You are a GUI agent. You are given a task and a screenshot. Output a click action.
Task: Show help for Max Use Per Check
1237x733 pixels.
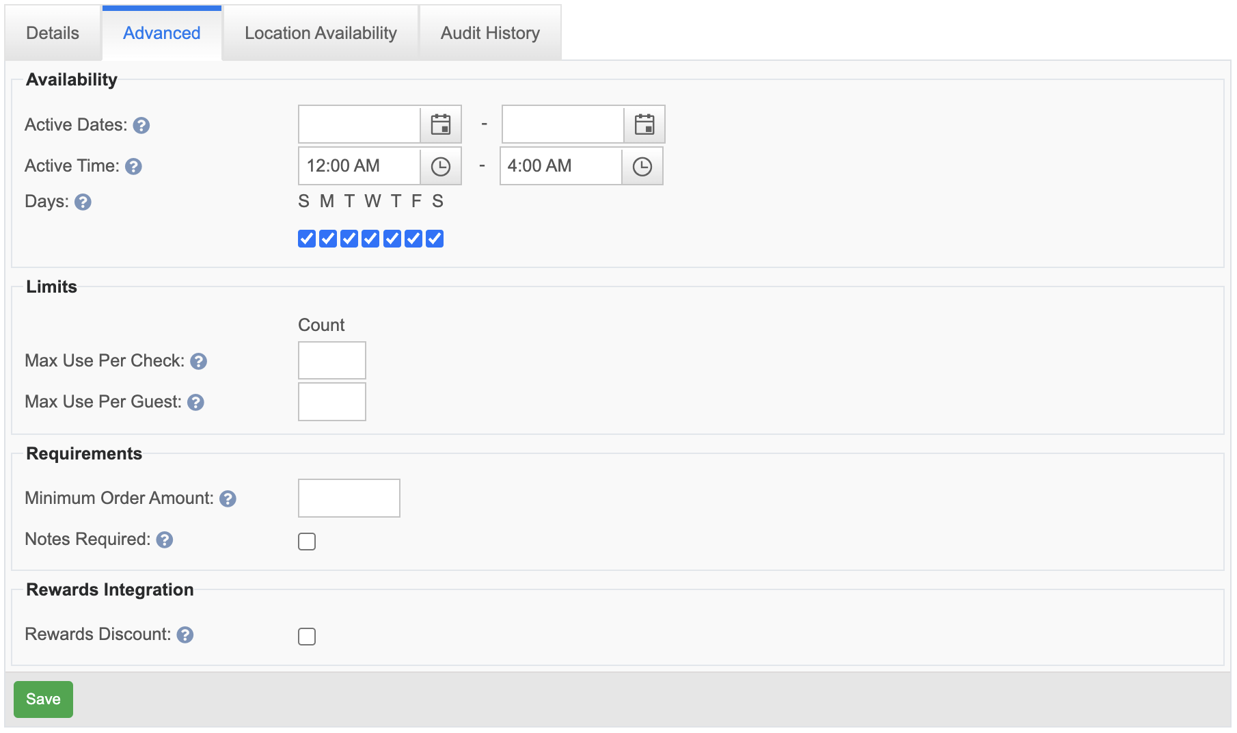[x=199, y=362]
